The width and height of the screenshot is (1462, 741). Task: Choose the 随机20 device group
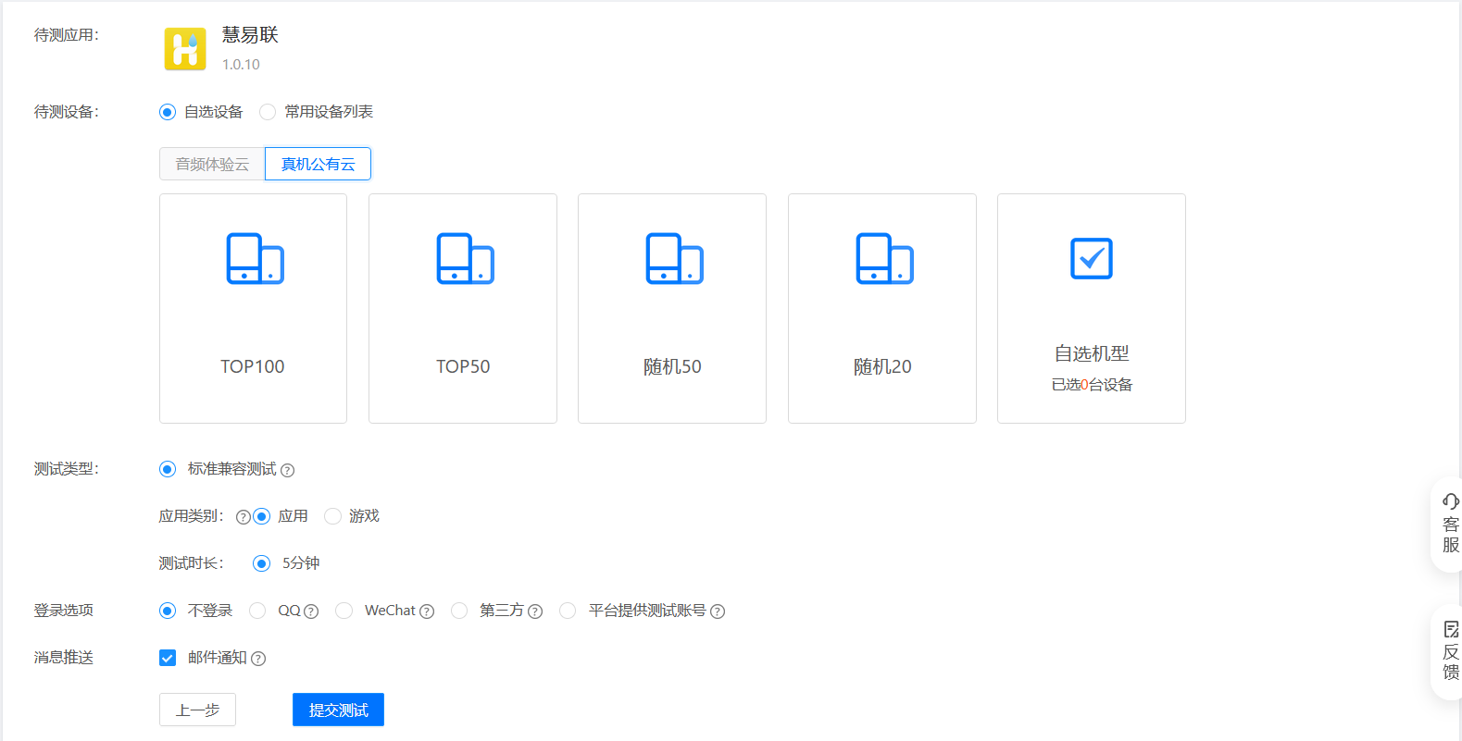pos(882,308)
